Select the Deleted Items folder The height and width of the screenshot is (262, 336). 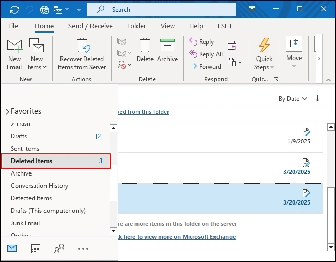click(56, 161)
